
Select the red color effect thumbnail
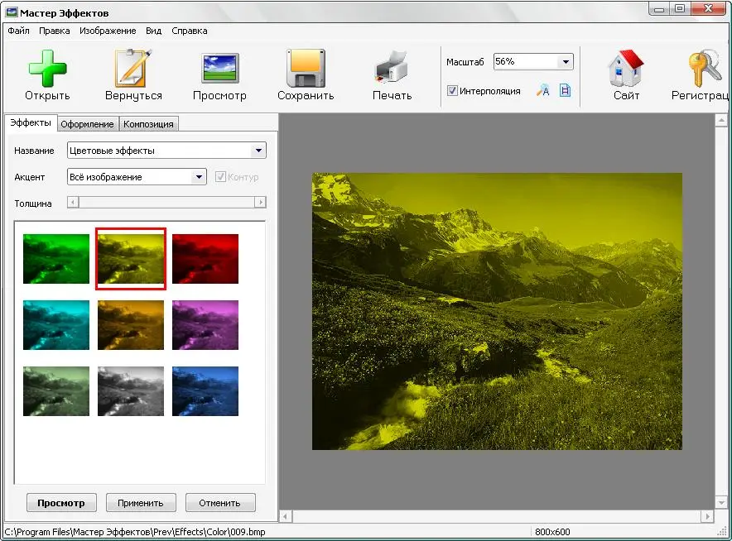(205, 259)
